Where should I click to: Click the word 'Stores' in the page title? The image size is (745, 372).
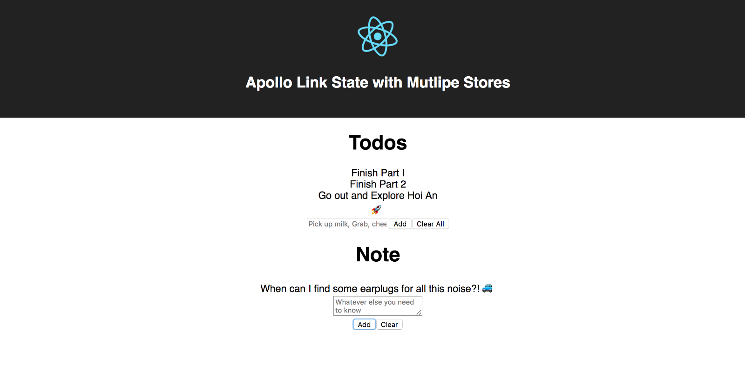pos(487,82)
